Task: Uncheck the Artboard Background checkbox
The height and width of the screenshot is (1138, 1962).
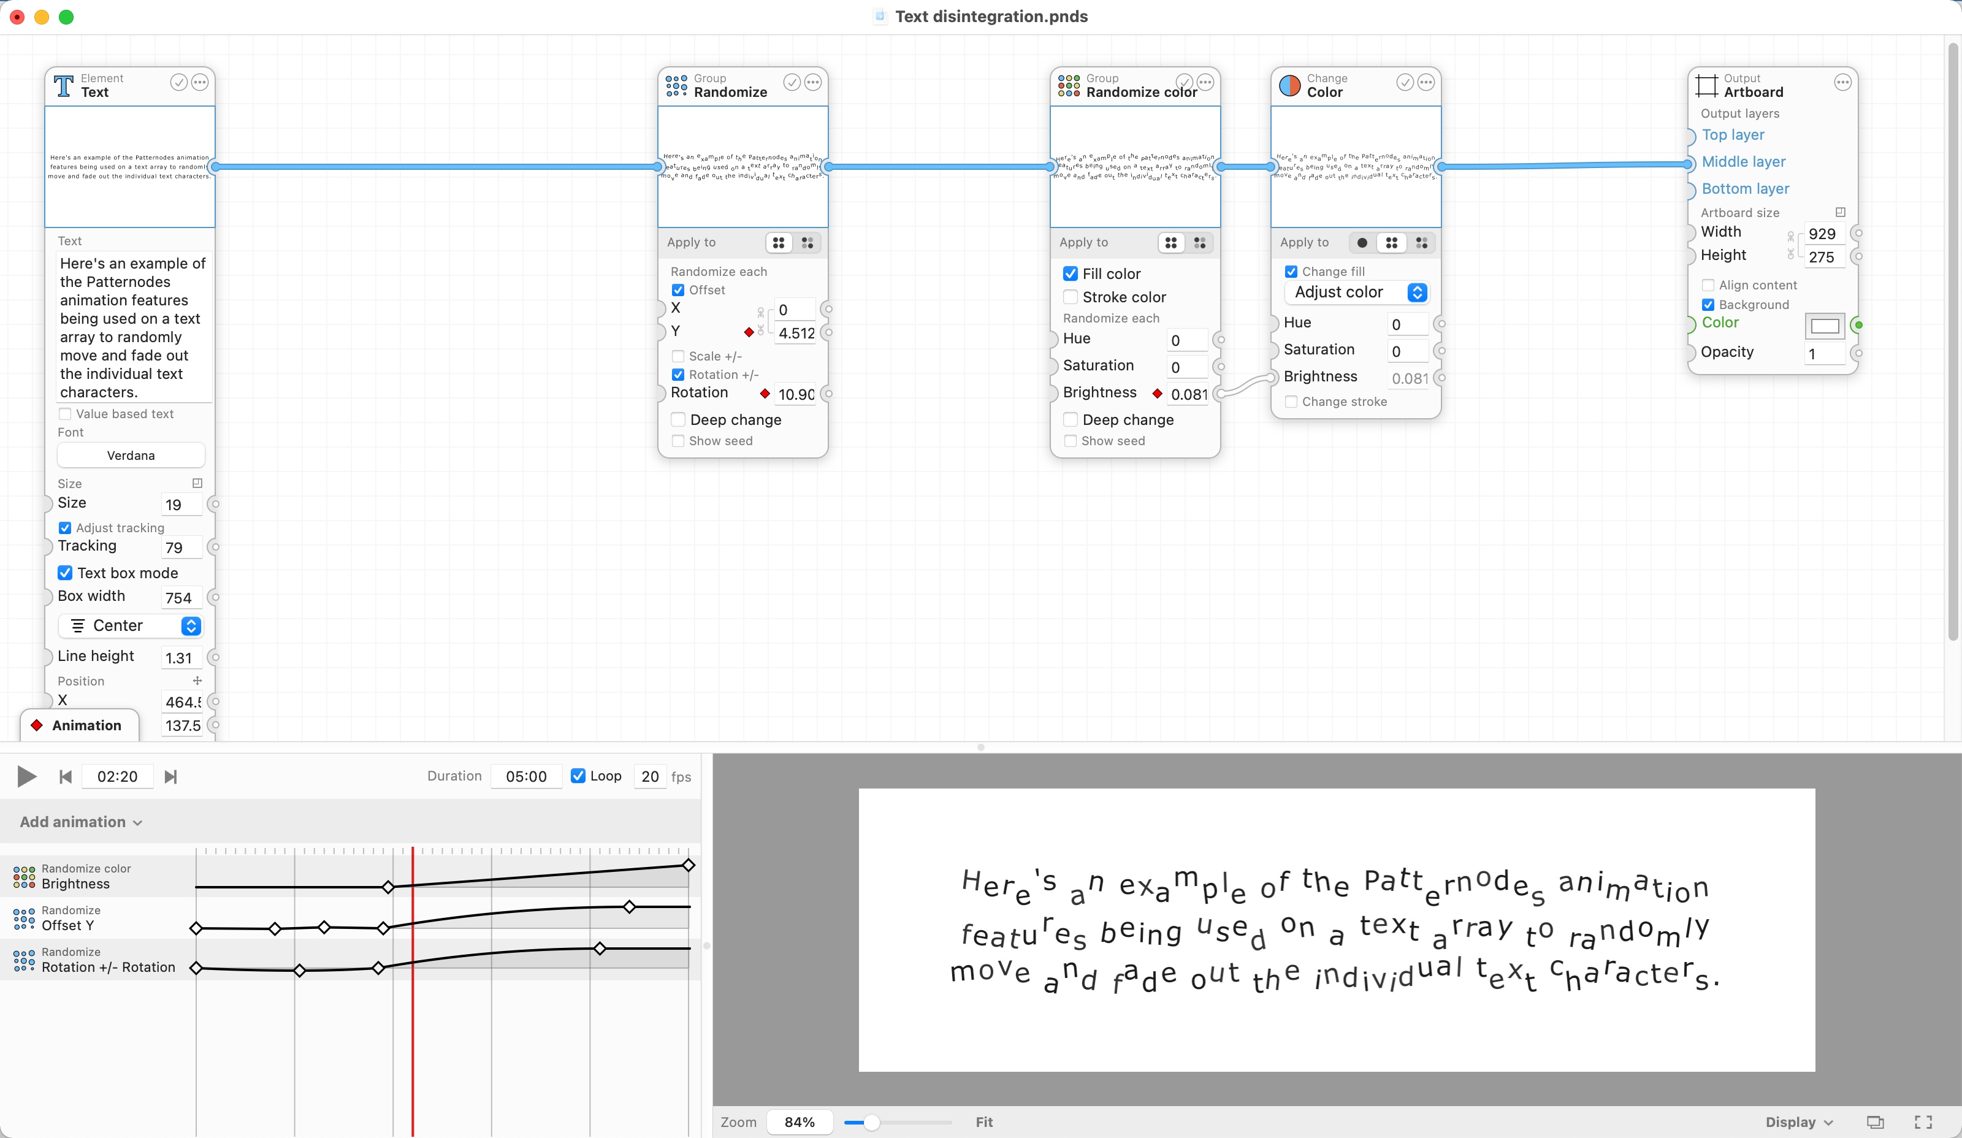Action: coord(1708,304)
